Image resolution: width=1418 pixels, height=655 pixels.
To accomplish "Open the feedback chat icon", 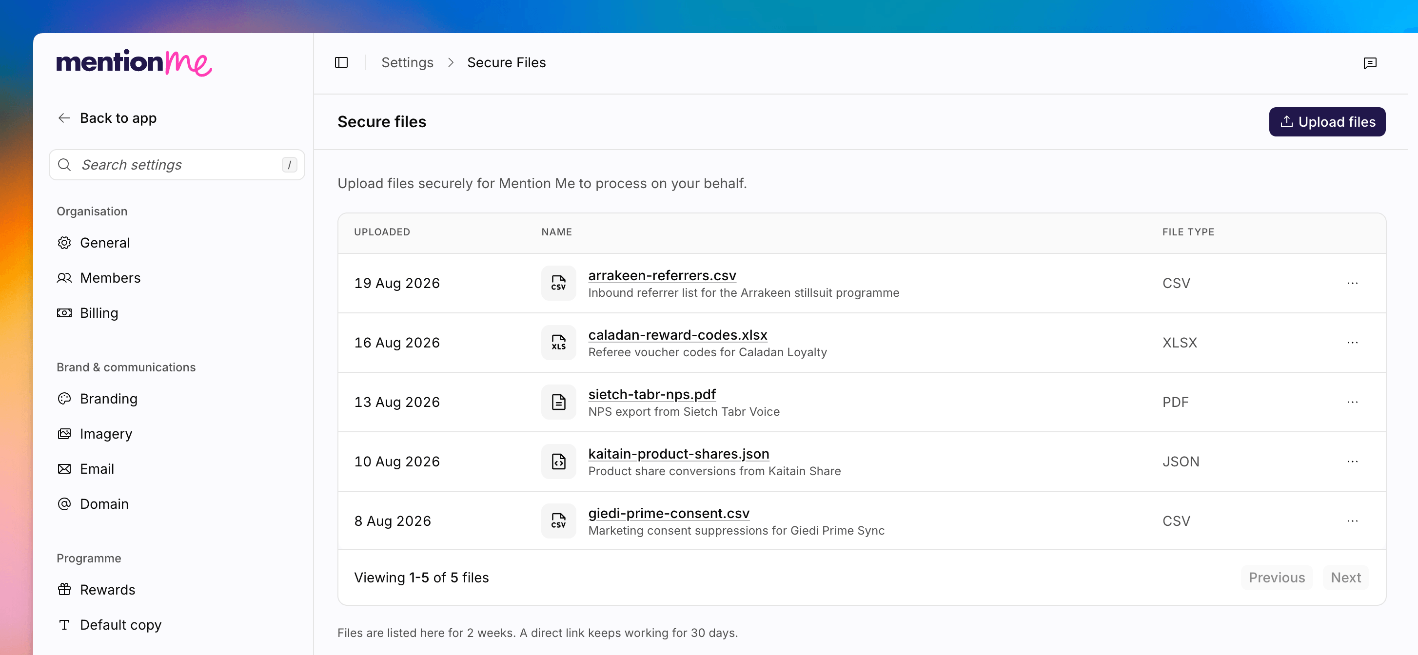I will [x=1370, y=63].
